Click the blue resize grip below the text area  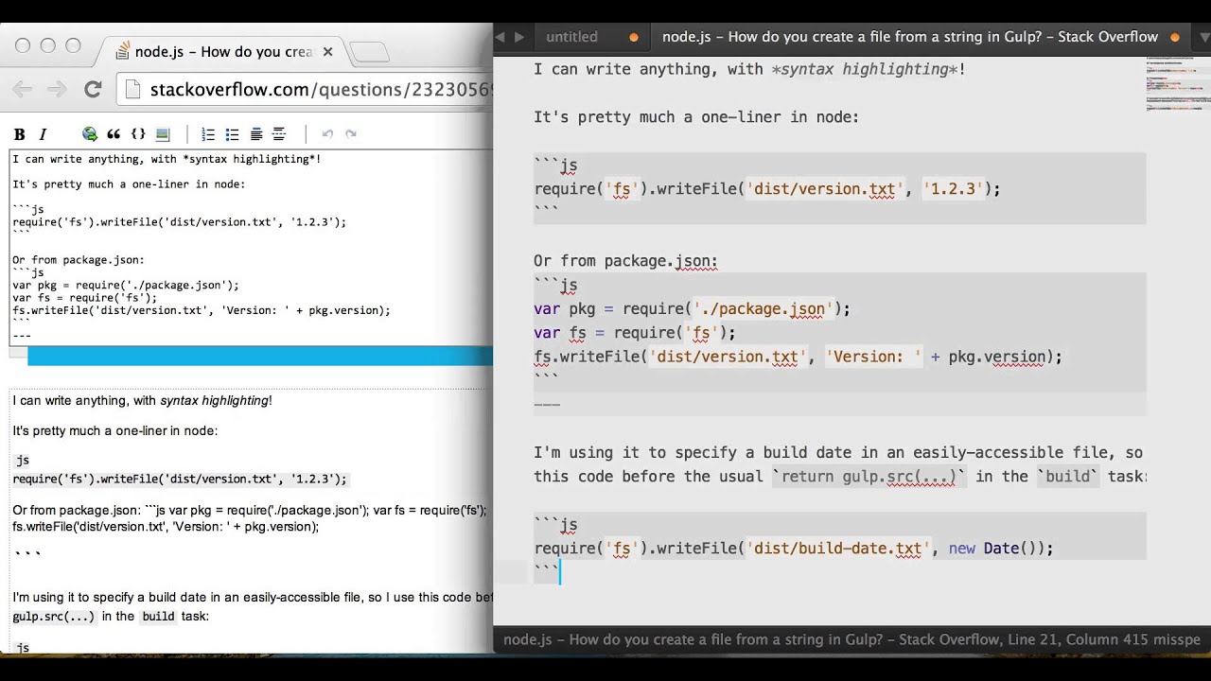(x=260, y=356)
